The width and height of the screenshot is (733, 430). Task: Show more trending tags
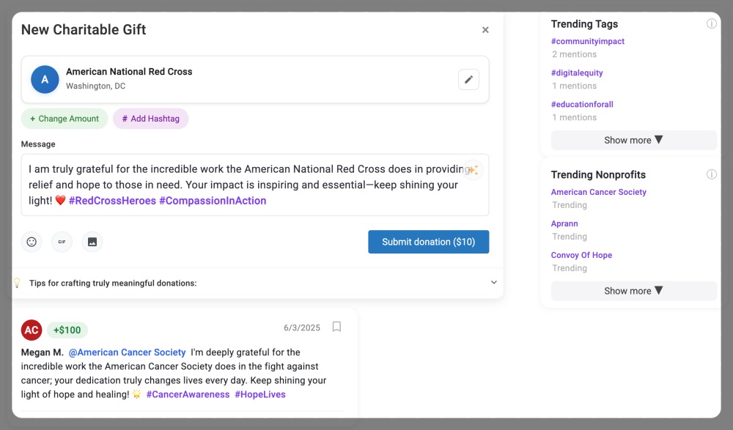pyautogui.click(x=633, y=140)
